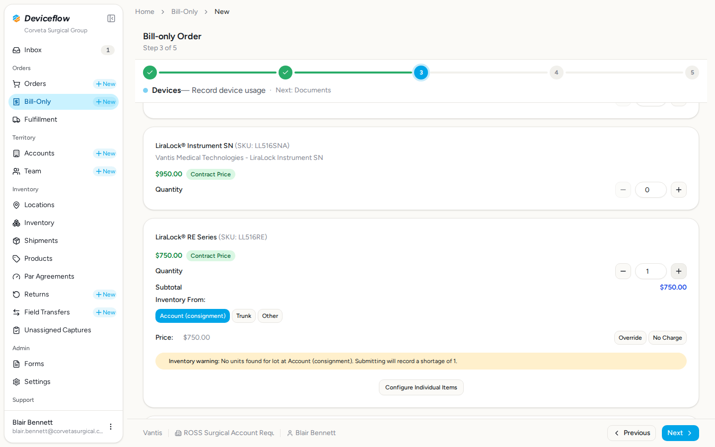Create new order via Orders New badge

(105, 84)
